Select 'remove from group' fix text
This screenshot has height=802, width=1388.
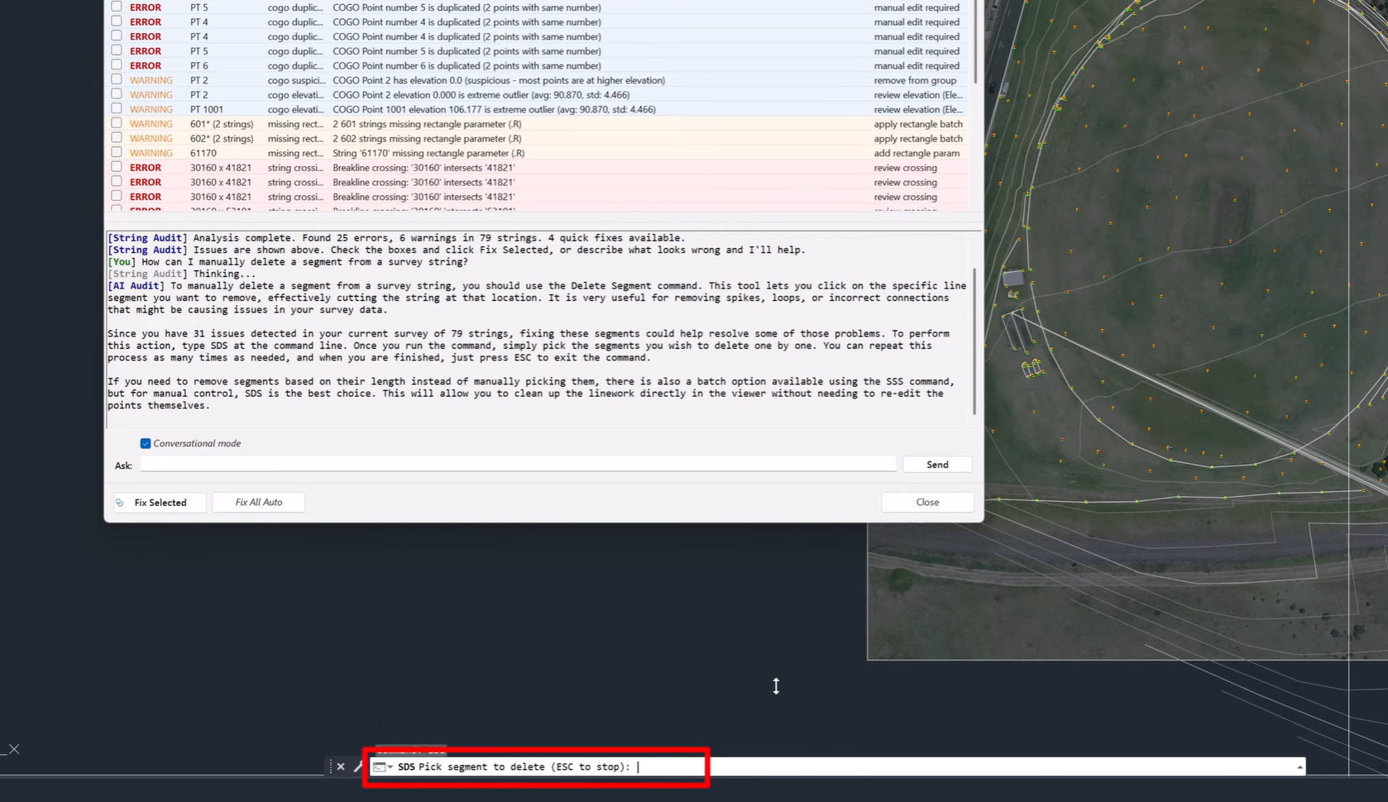click(x=915, y=80)
